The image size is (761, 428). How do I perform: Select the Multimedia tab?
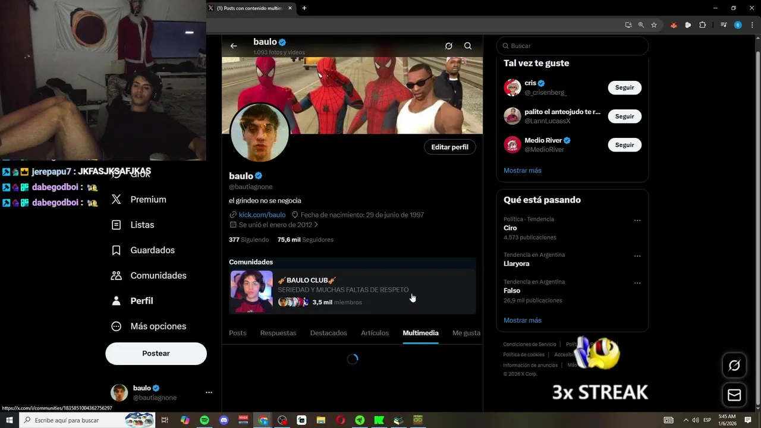click(420, 333)
